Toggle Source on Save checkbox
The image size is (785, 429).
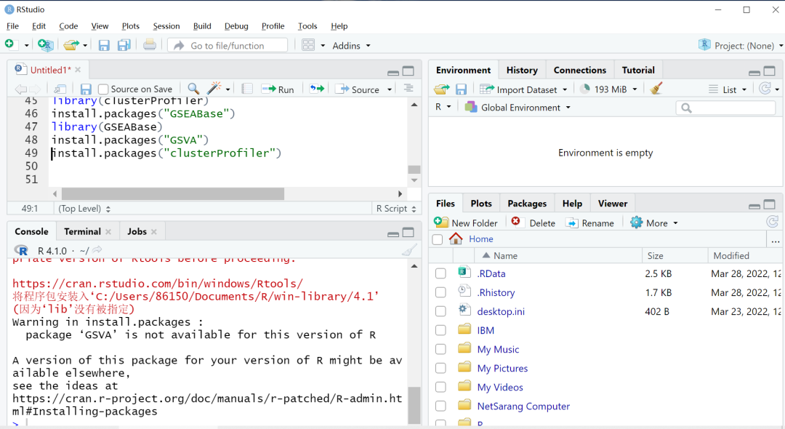(103, 89)
